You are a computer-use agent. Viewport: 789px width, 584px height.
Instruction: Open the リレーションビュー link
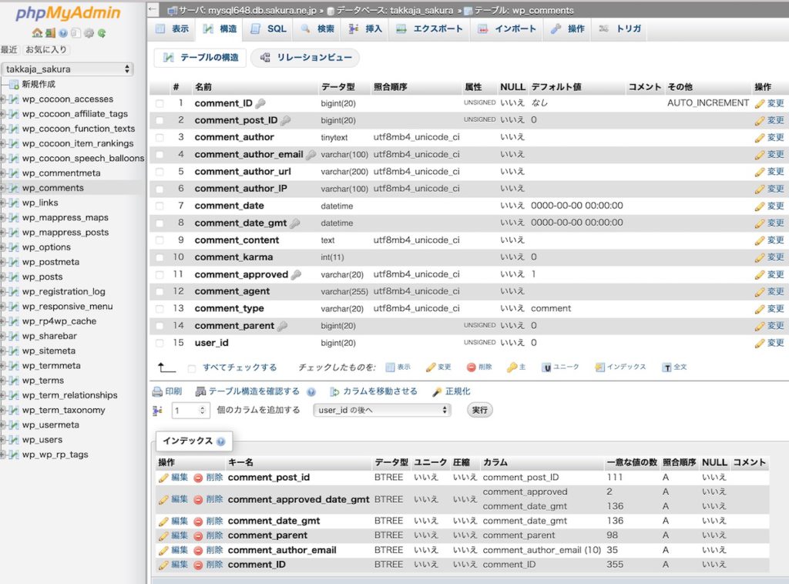click(306, 58)
